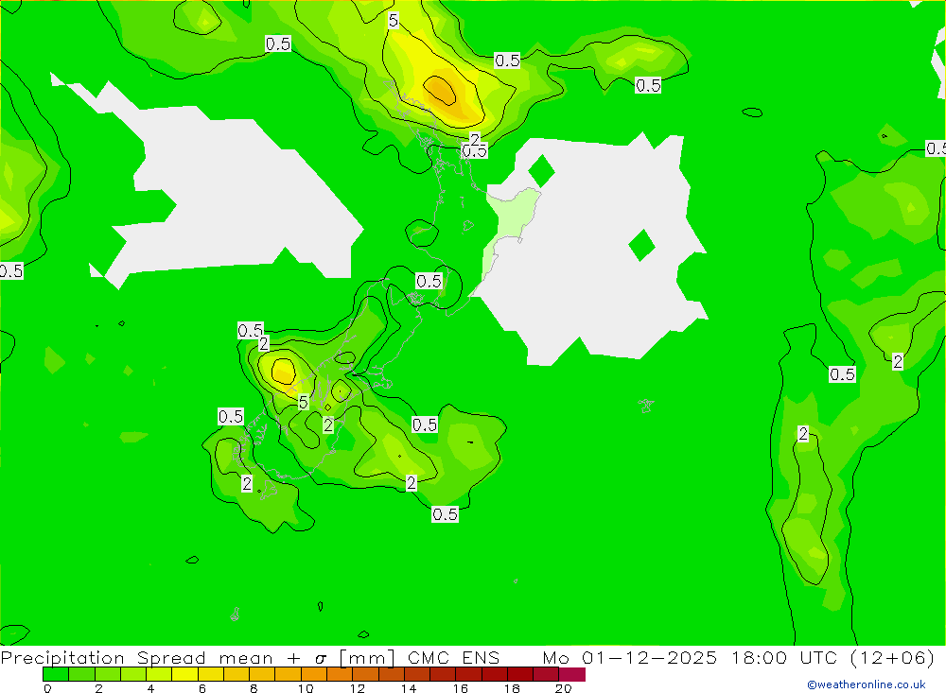Click the legend scale label '4'
Image resolution: width=946 pixels, height=693 pixels.
coord(150,688)
